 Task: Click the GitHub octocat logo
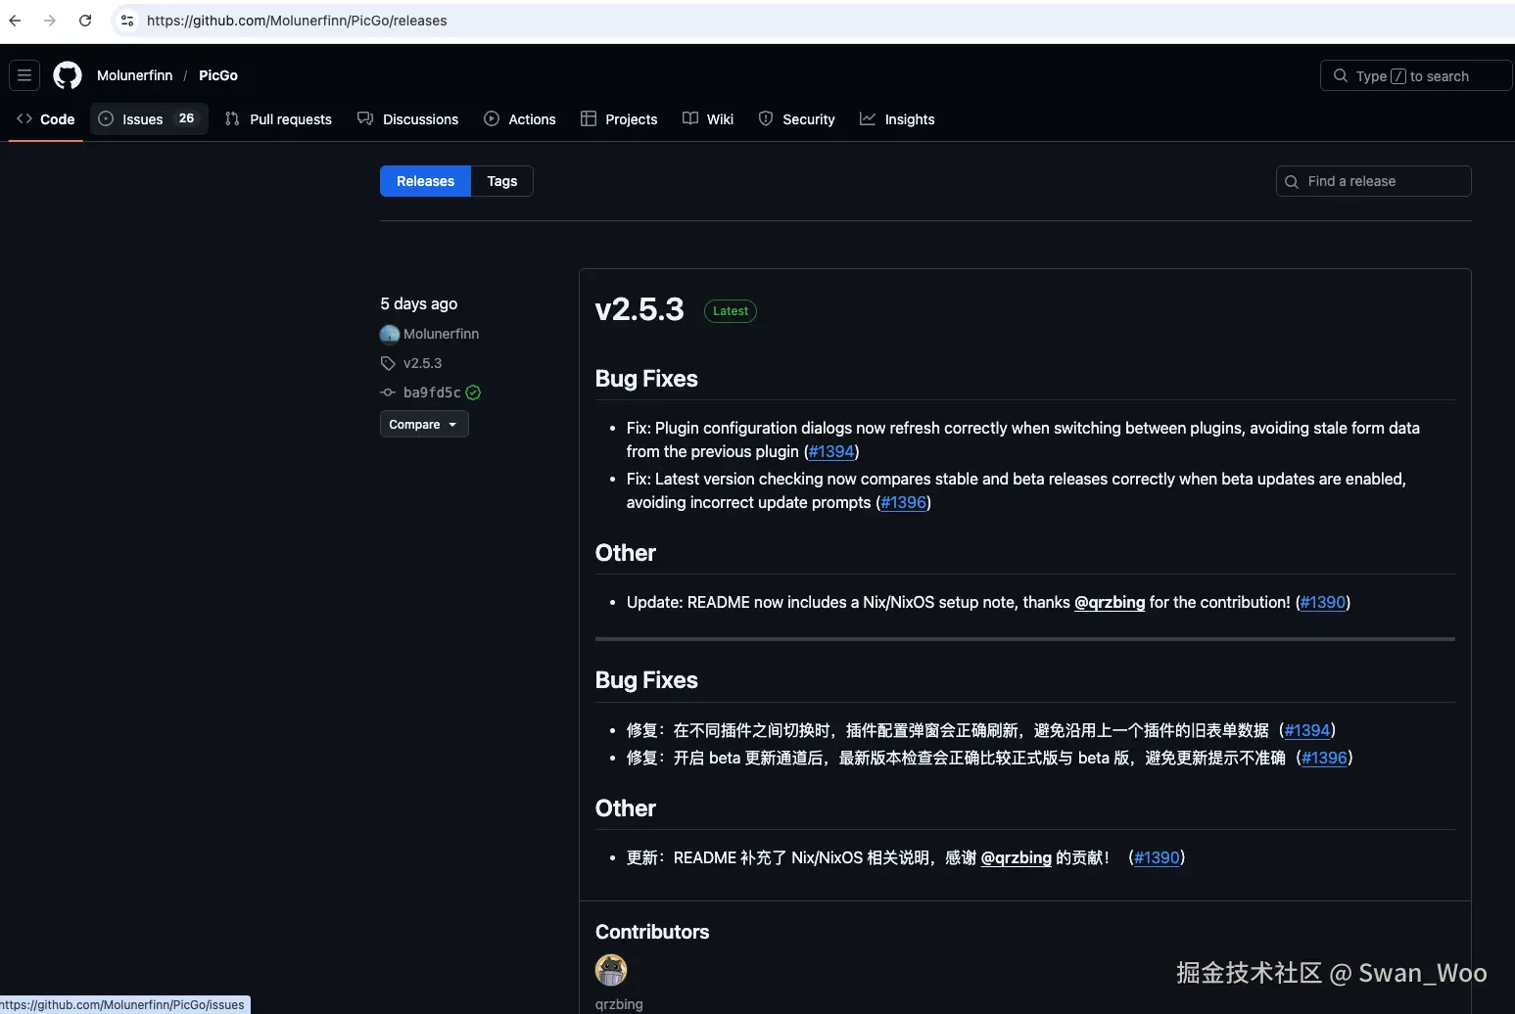68,75
